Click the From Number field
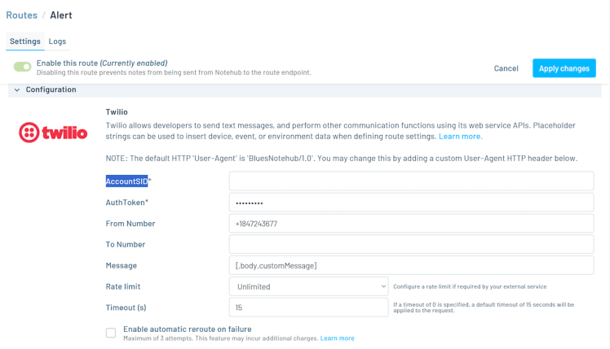Viewport: 610px width, 349px height. pyautogui.click(x=411, y=224)
